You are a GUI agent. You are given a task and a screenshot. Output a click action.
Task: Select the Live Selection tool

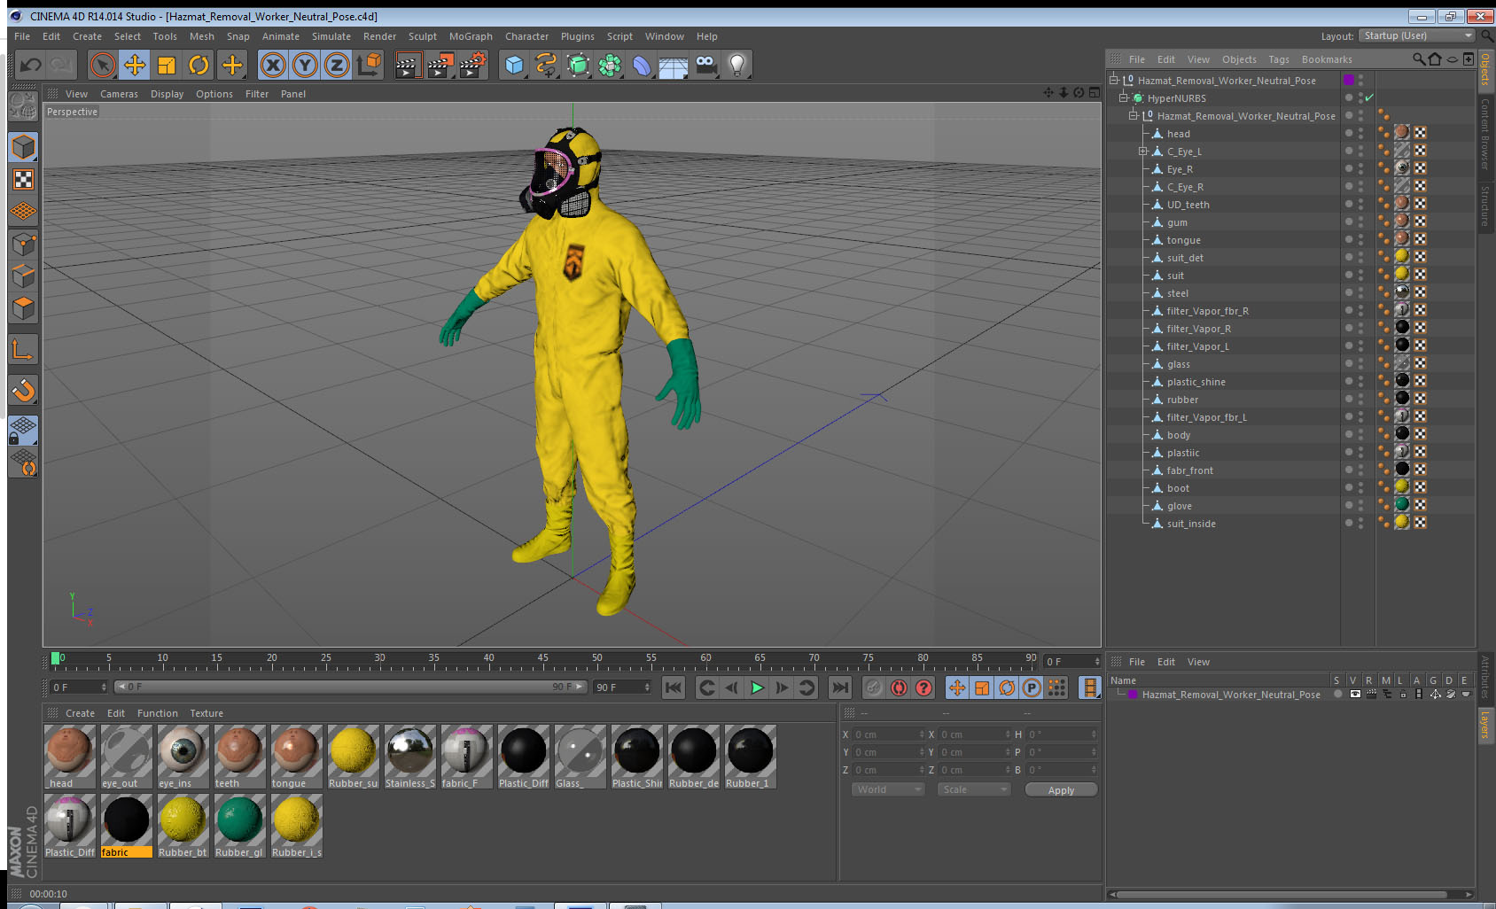pyautogui.click(x=103, y=65)
